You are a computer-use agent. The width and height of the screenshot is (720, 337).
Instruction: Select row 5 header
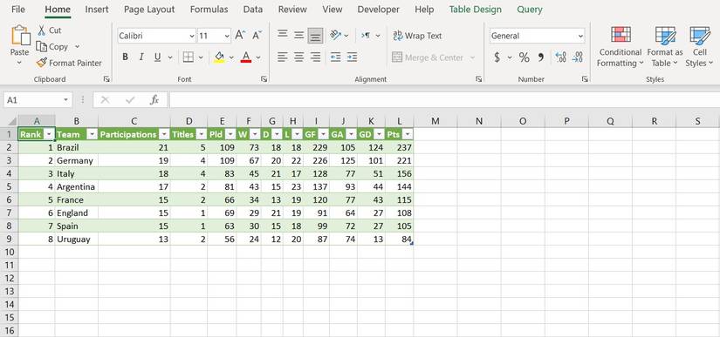[10, 187]
